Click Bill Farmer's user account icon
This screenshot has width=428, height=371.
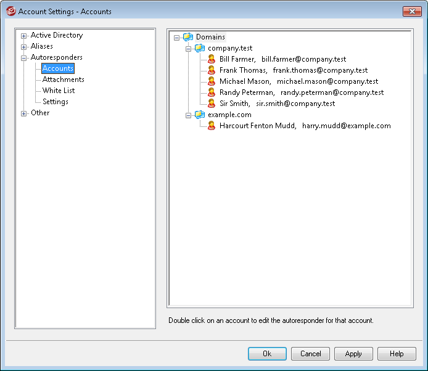point(212,59)
